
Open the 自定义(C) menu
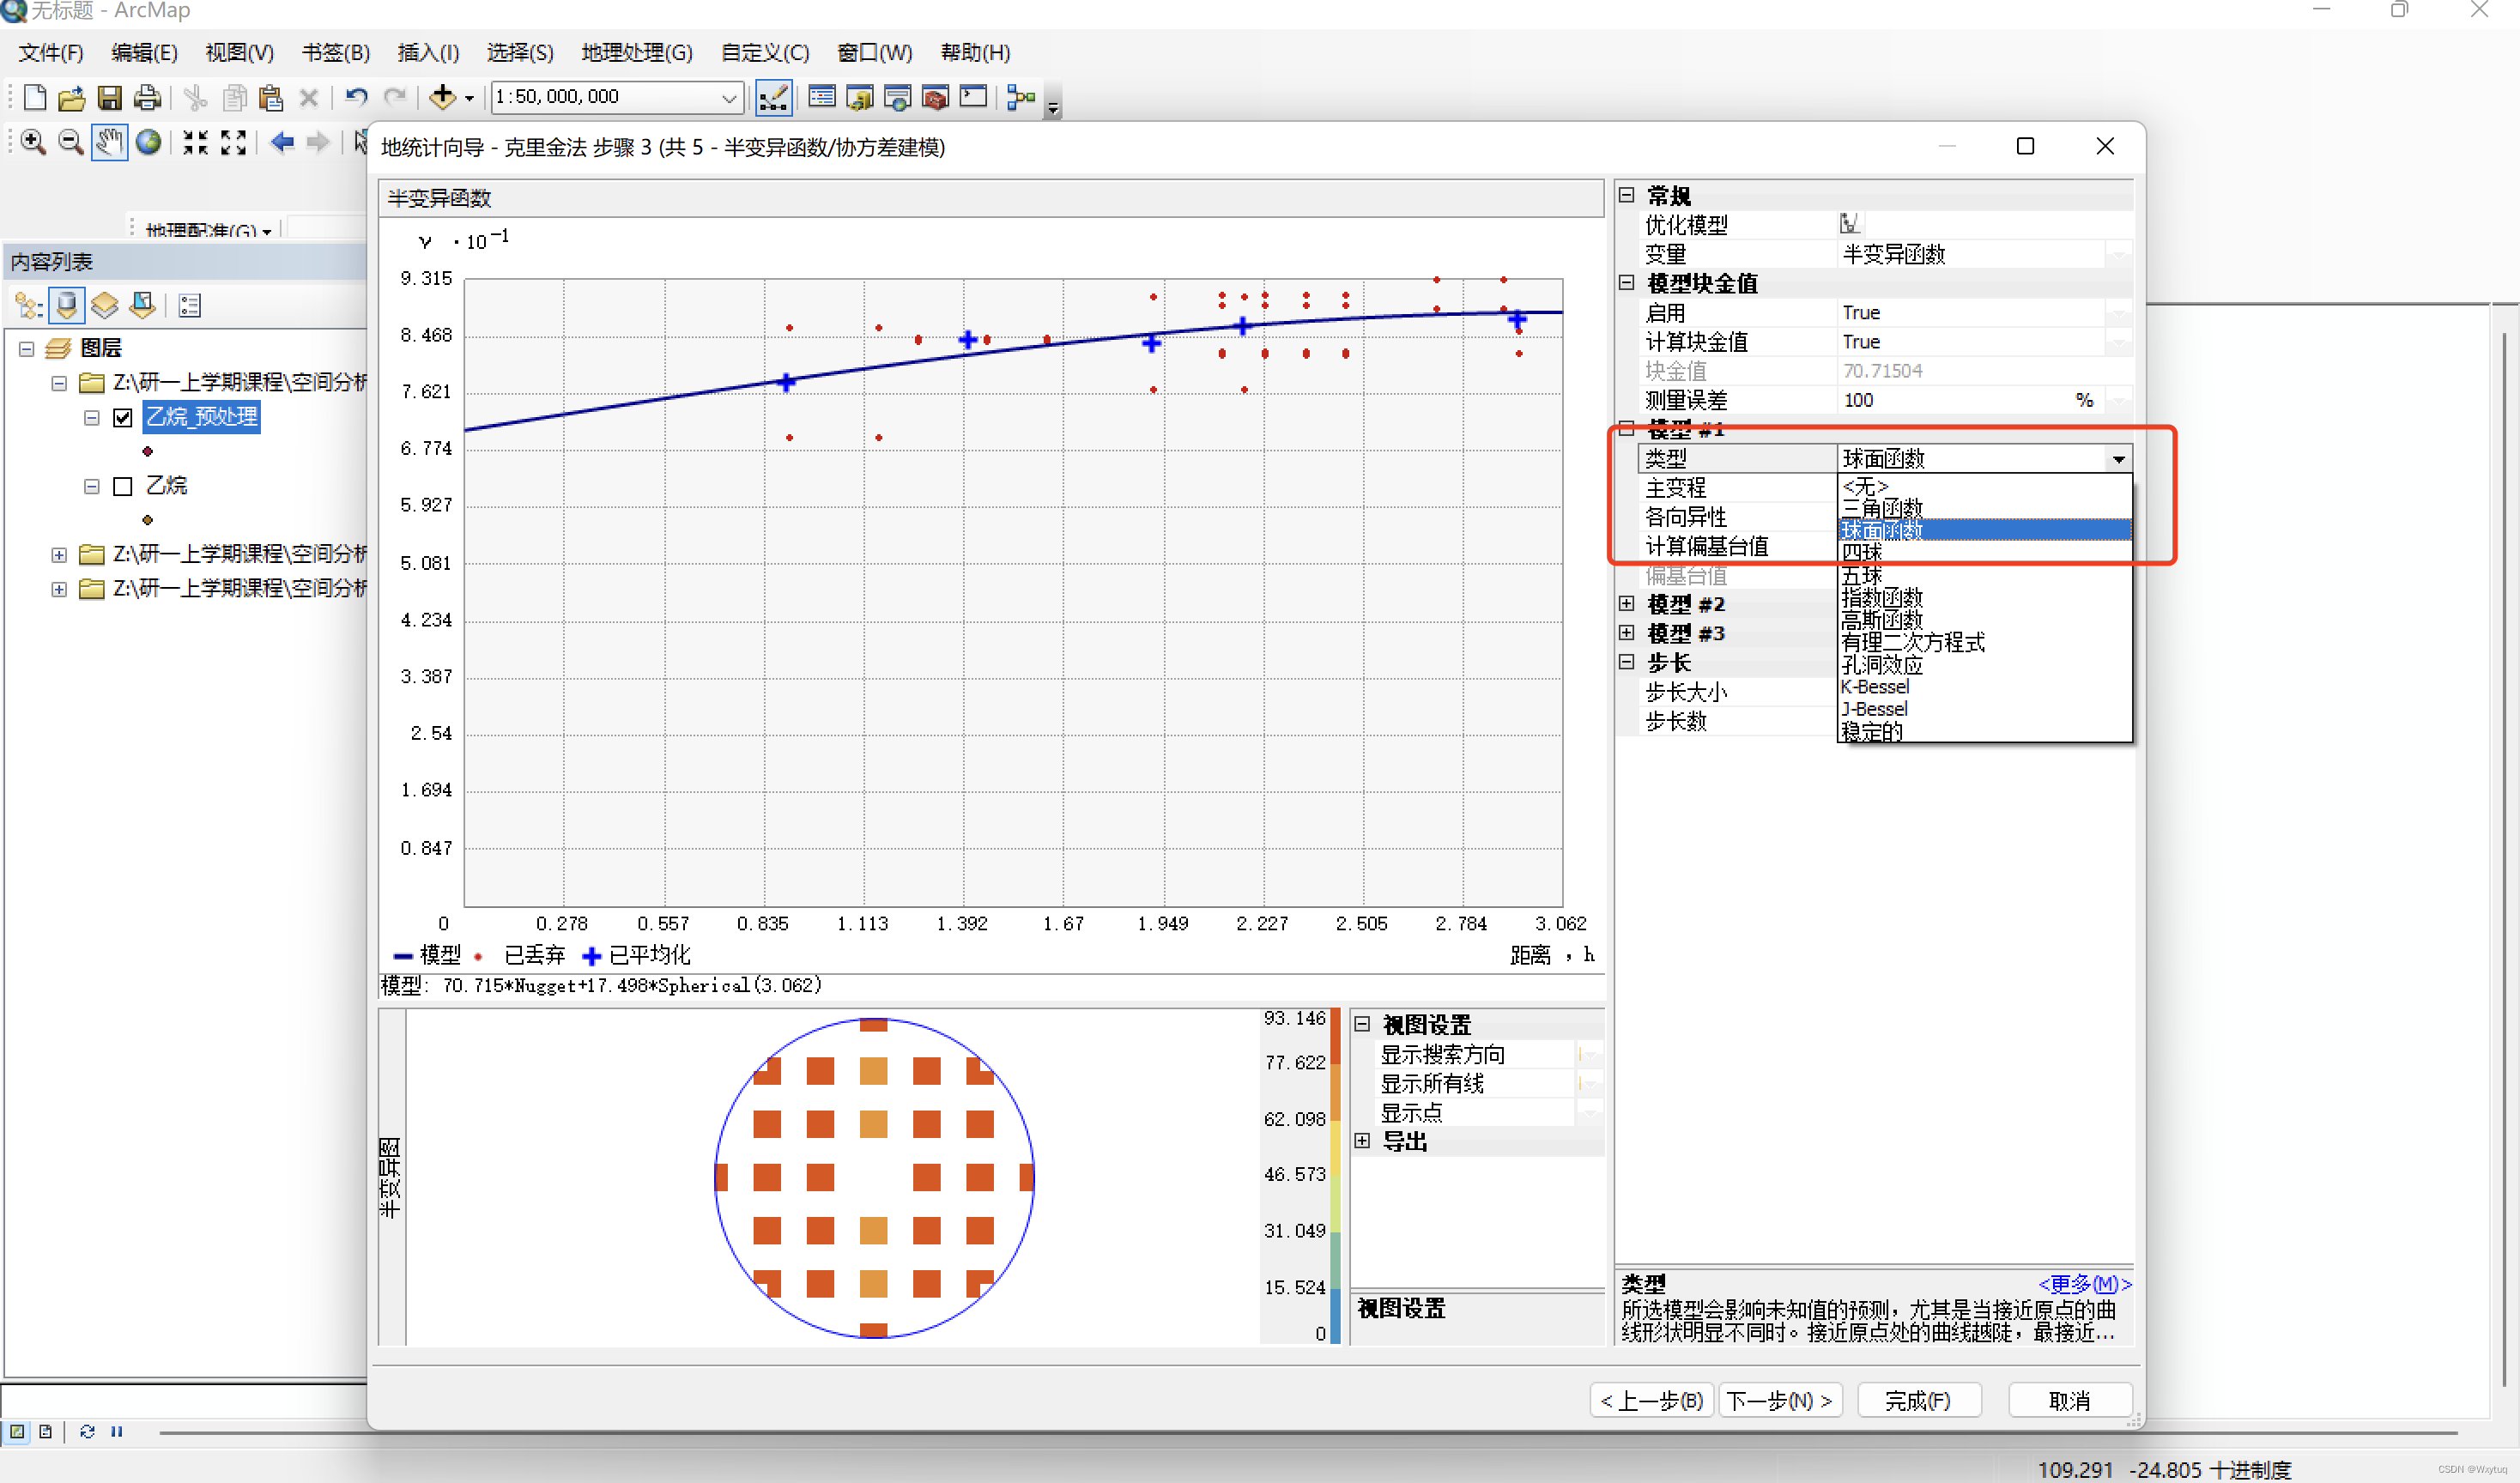coord(765,52)
